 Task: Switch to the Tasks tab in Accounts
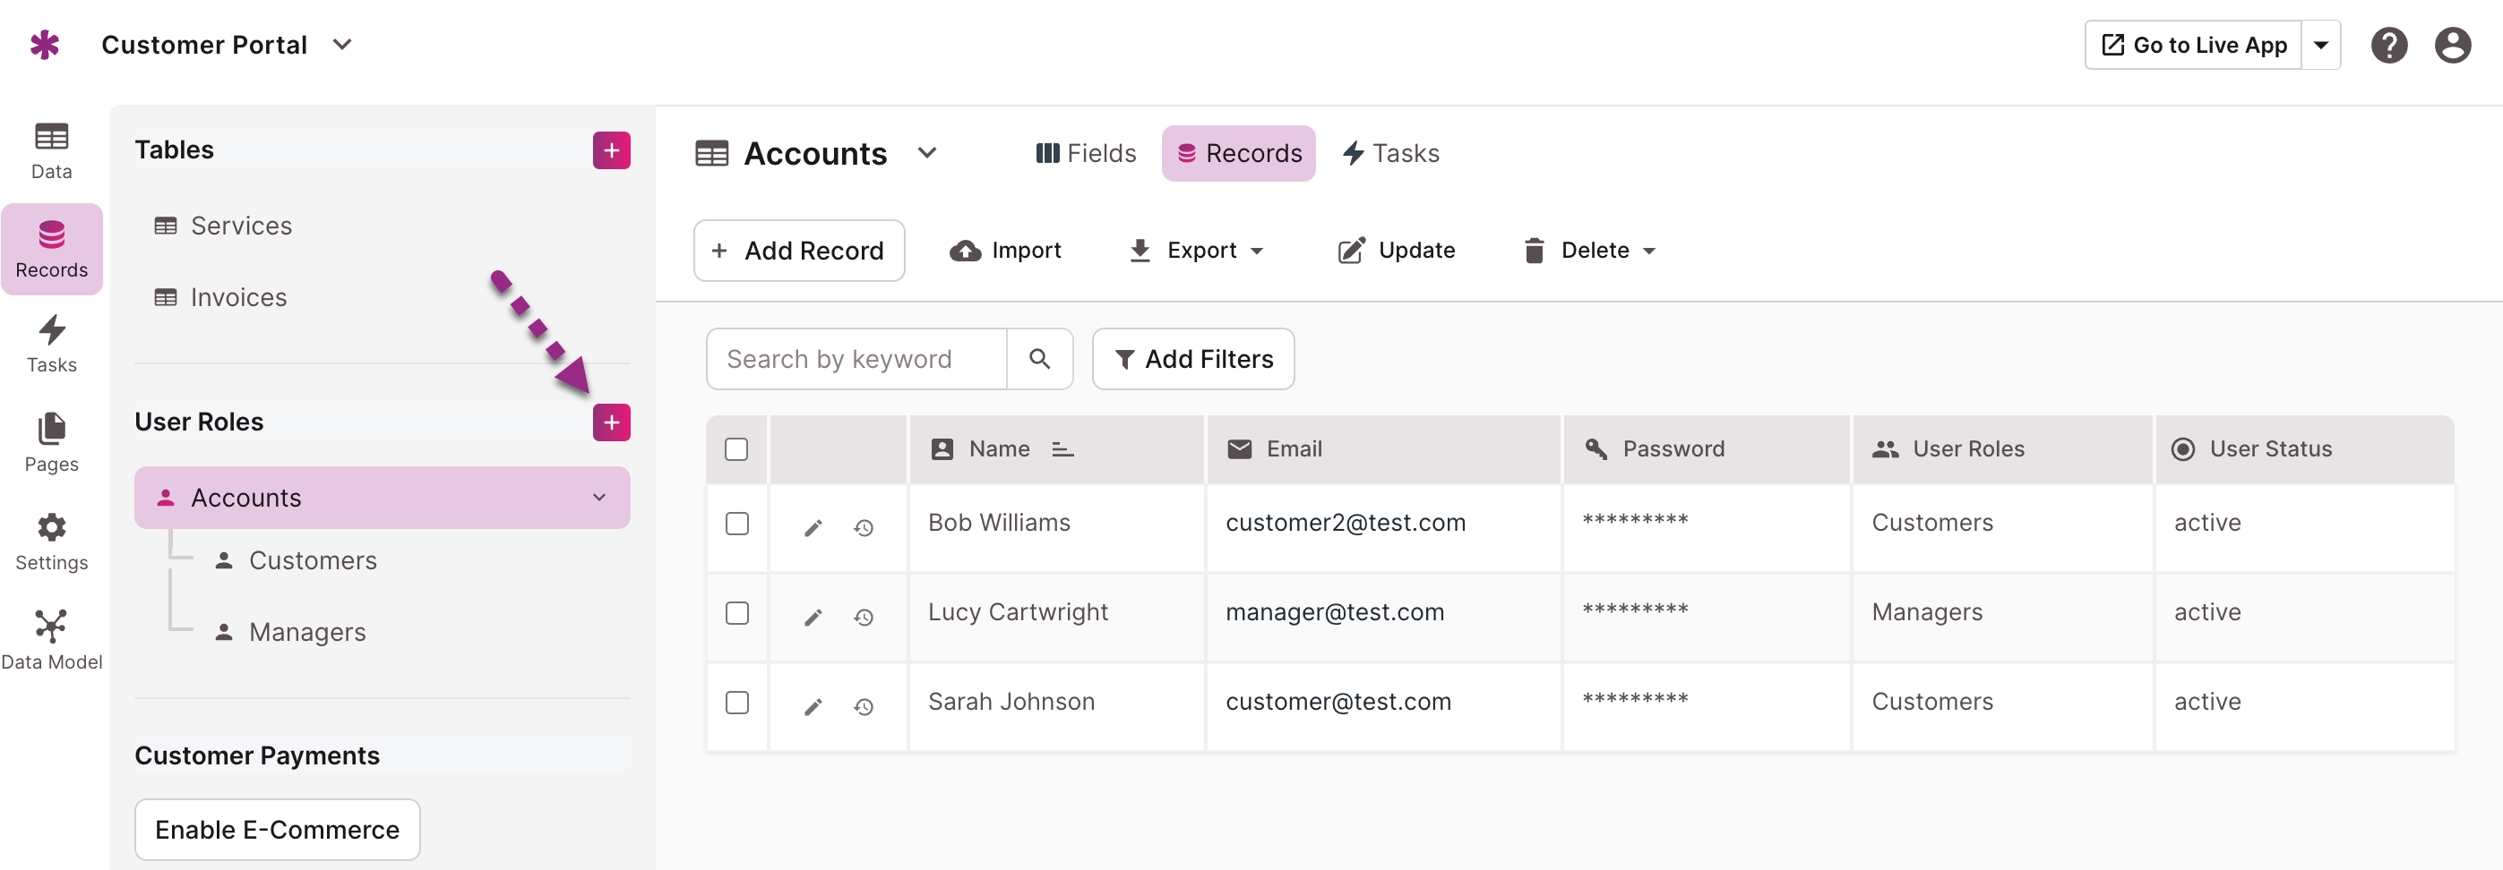[x=1390, y=153]
